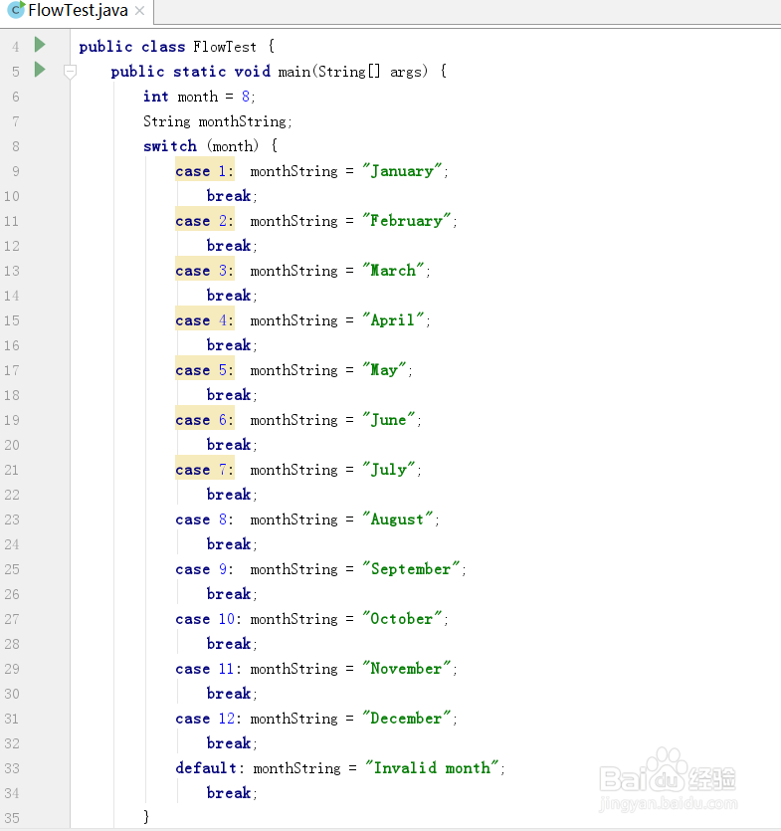Screen dimensions: 781x831
Task: Click the "January" string literal
Action: [402, 170]
